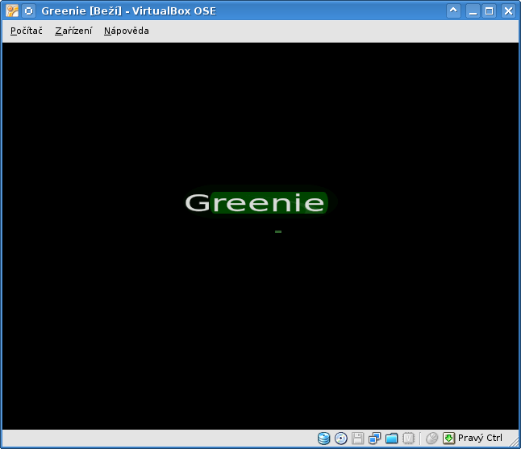Click the virtualization (V chip) status icon
Image resolution: width=521 pixels, height=449 pixels.
coord(408,439)
